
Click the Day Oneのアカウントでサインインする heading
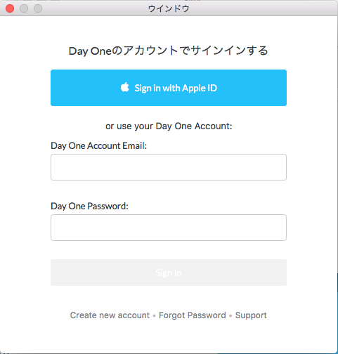[x=169, y=51]
